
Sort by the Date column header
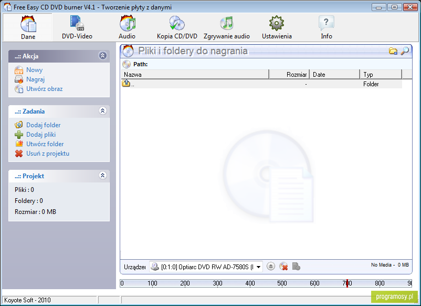click(335, 75)
